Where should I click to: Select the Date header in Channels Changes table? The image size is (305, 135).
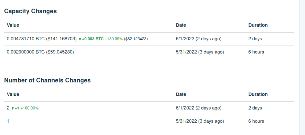pyautogui.click(x=181, y=94)
